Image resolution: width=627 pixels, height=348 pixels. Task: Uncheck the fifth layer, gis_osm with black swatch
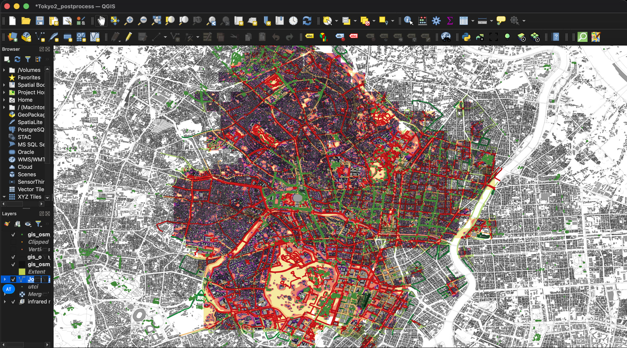(x=13, y=265)
